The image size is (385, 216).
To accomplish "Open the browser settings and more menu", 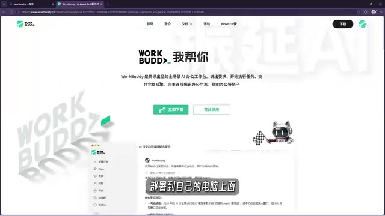I will 381,12.
